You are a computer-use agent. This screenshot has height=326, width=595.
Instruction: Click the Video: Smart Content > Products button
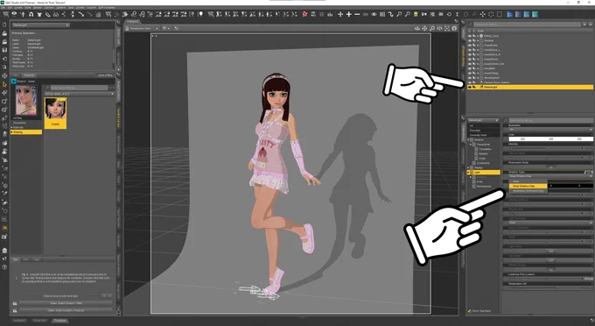[66, 310]
